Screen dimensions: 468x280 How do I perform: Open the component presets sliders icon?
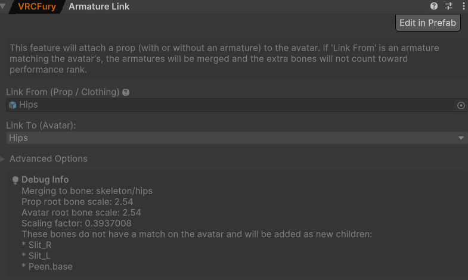click(449, 7)
